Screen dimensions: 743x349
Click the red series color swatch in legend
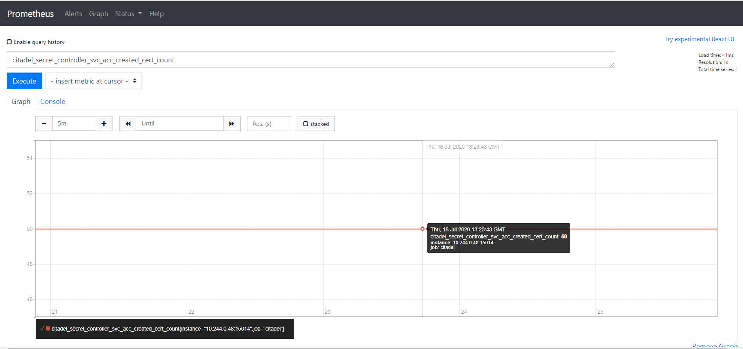click(48, 329)
